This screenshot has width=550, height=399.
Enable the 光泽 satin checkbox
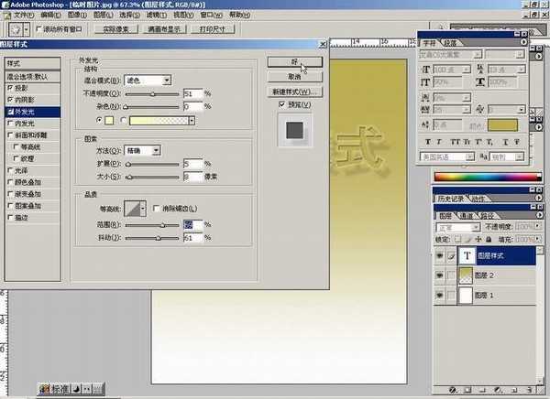pyautogui.click(x=10, y=170)
